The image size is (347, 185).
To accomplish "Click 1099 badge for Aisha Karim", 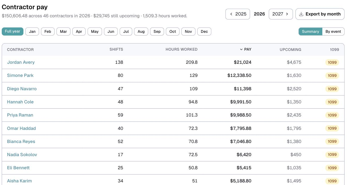I will [x=332, y=181].
